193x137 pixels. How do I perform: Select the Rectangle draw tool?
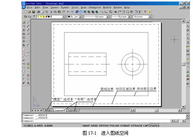pos(28,41)
